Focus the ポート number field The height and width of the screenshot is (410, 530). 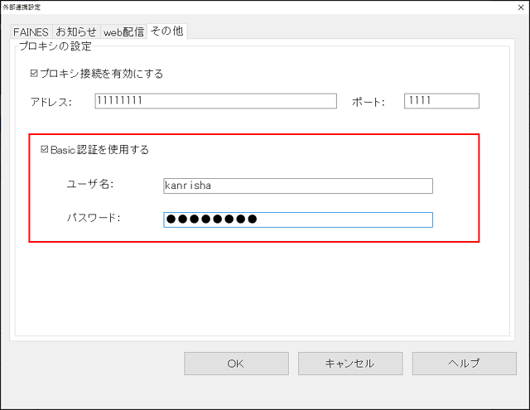441,101
